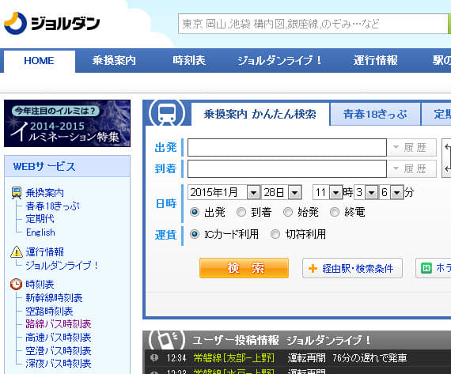Open 運行情報 sidebar link
This screenshot has height=374, width=451.
[44, 251]
